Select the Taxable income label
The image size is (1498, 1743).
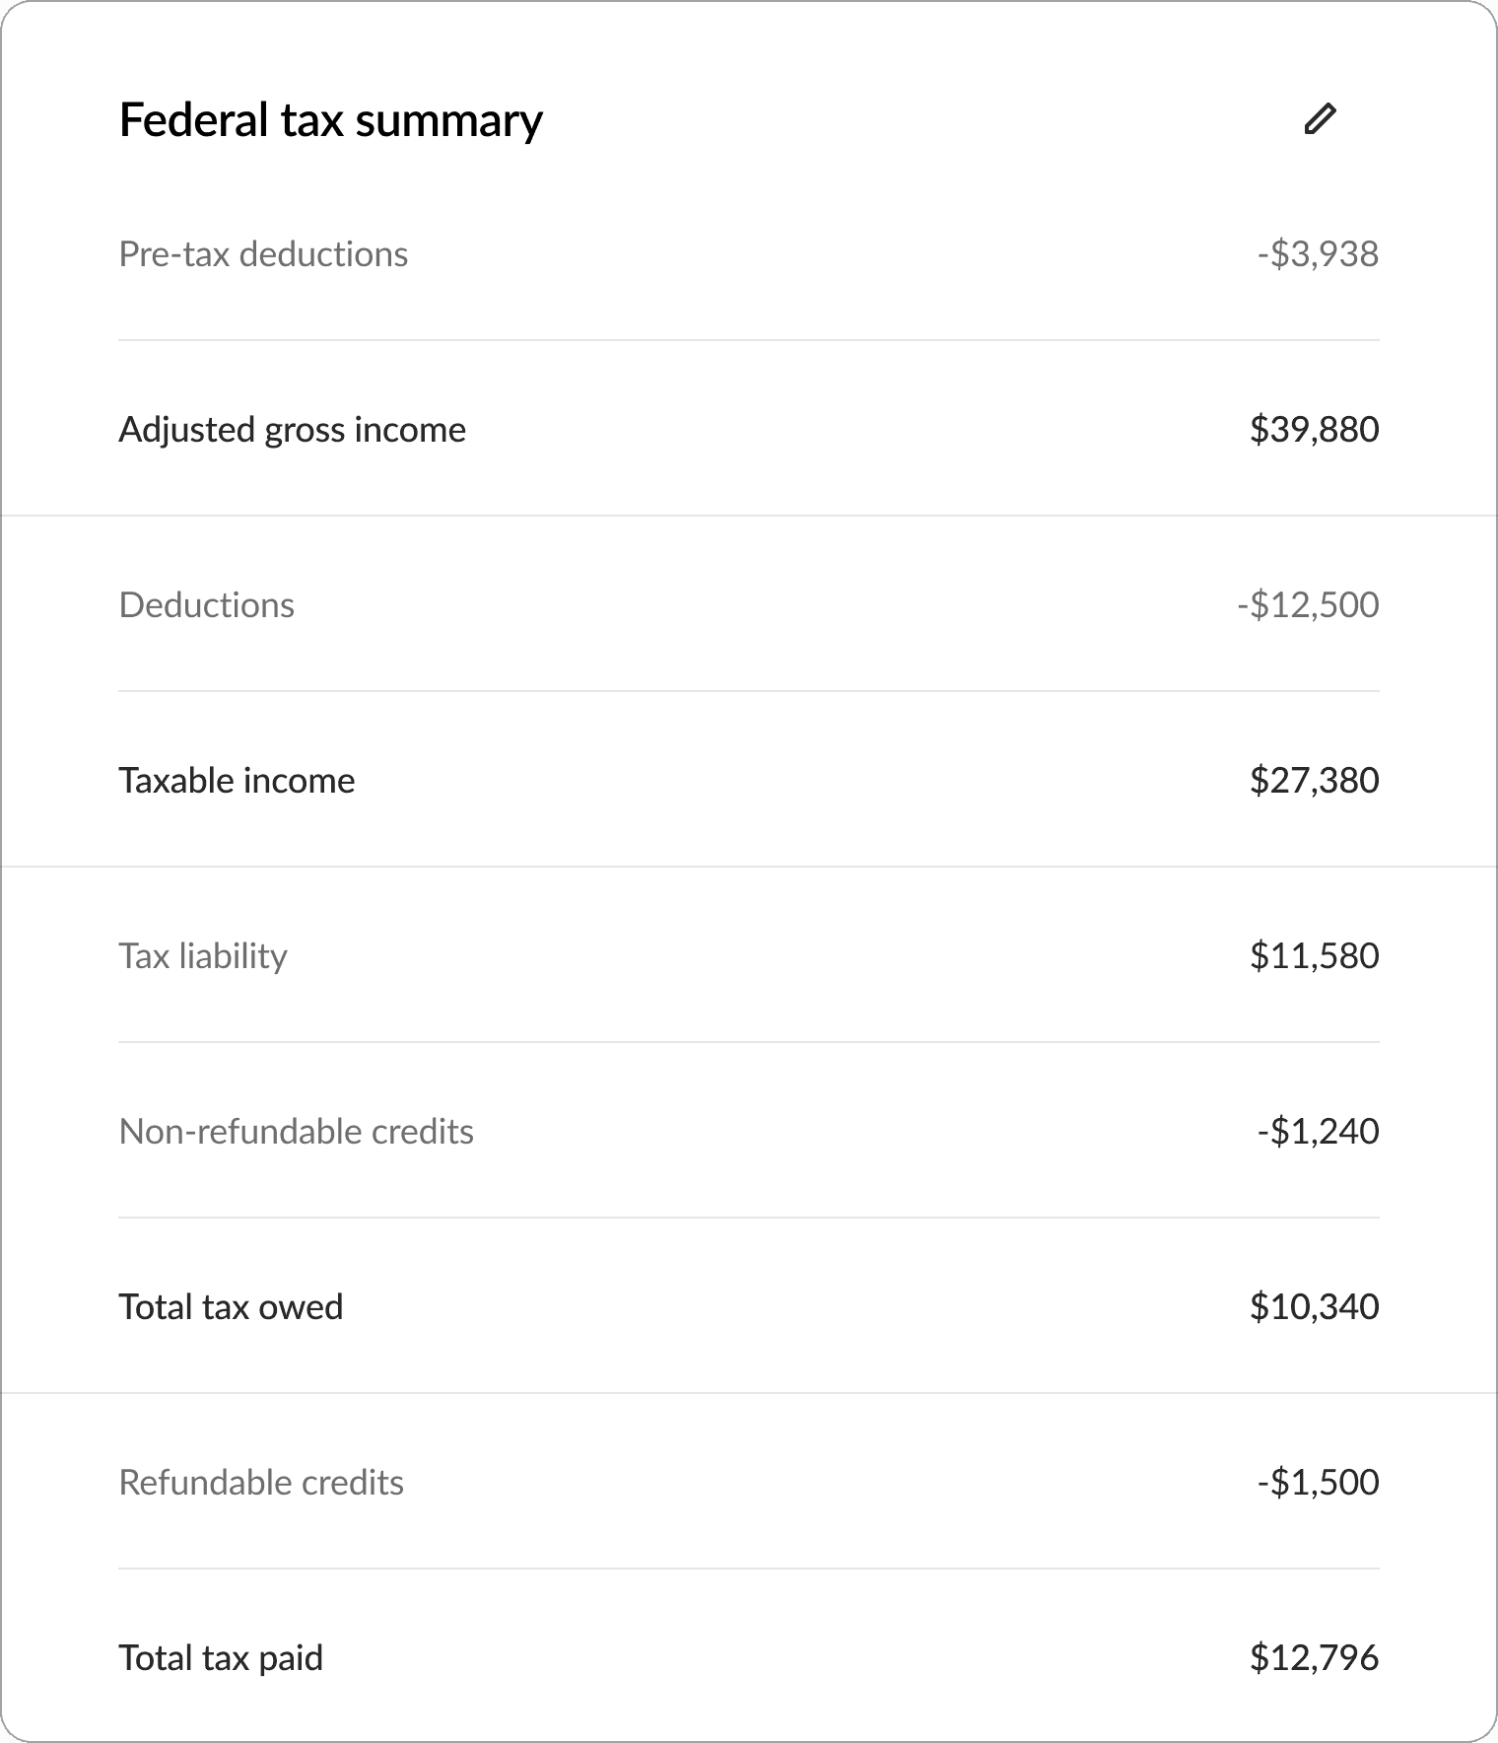(x=237, y=780)
